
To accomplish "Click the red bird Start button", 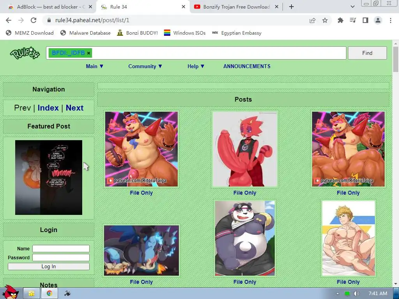I will [x=11, y=292].
